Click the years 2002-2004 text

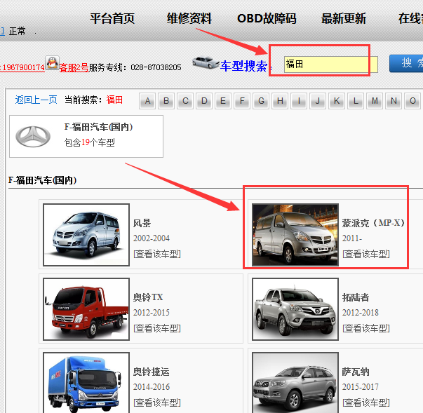click(152, 238)
